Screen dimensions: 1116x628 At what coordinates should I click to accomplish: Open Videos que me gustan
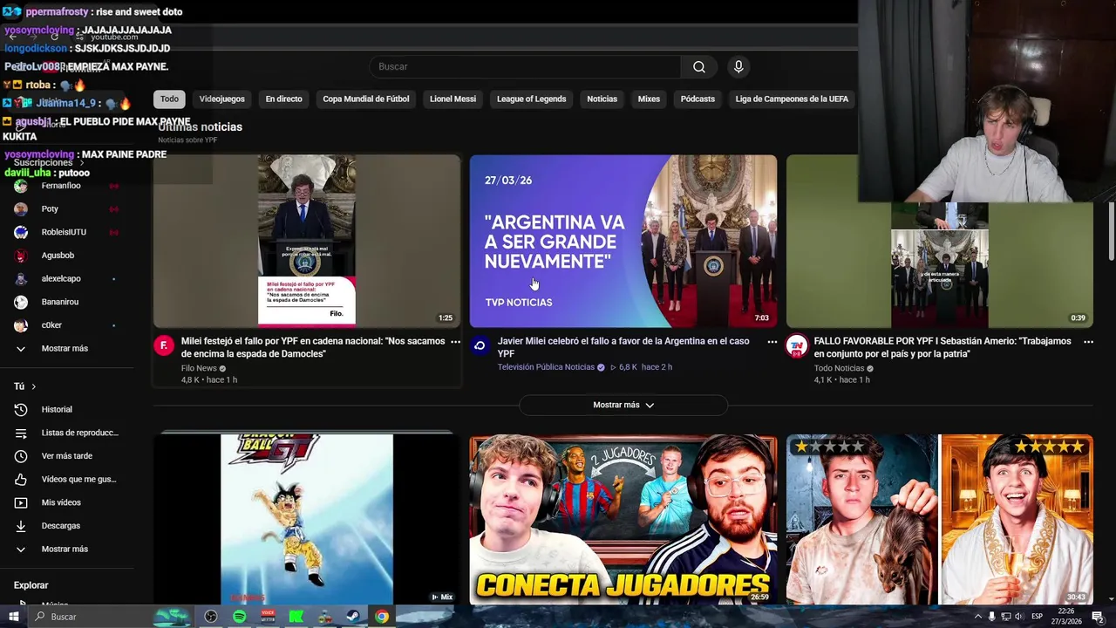point(68,479)
